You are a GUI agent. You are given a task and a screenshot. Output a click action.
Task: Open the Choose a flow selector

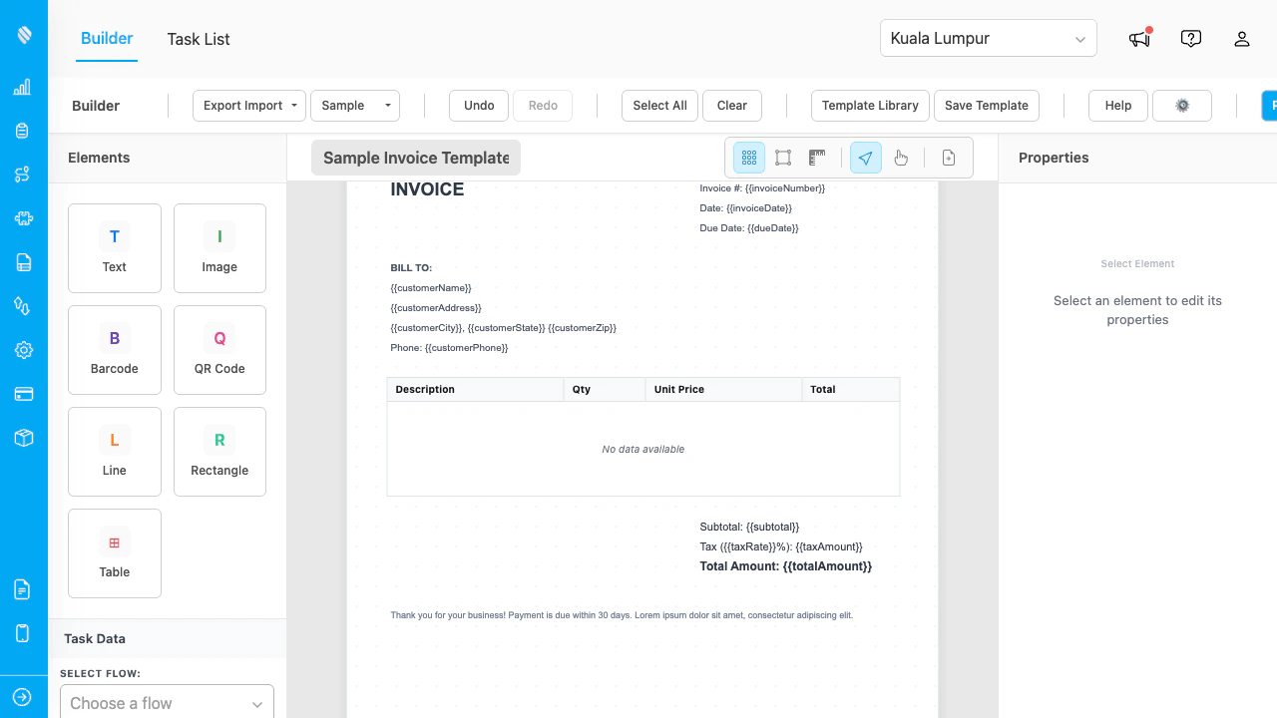pyautogui.click(x=166, y=702)
